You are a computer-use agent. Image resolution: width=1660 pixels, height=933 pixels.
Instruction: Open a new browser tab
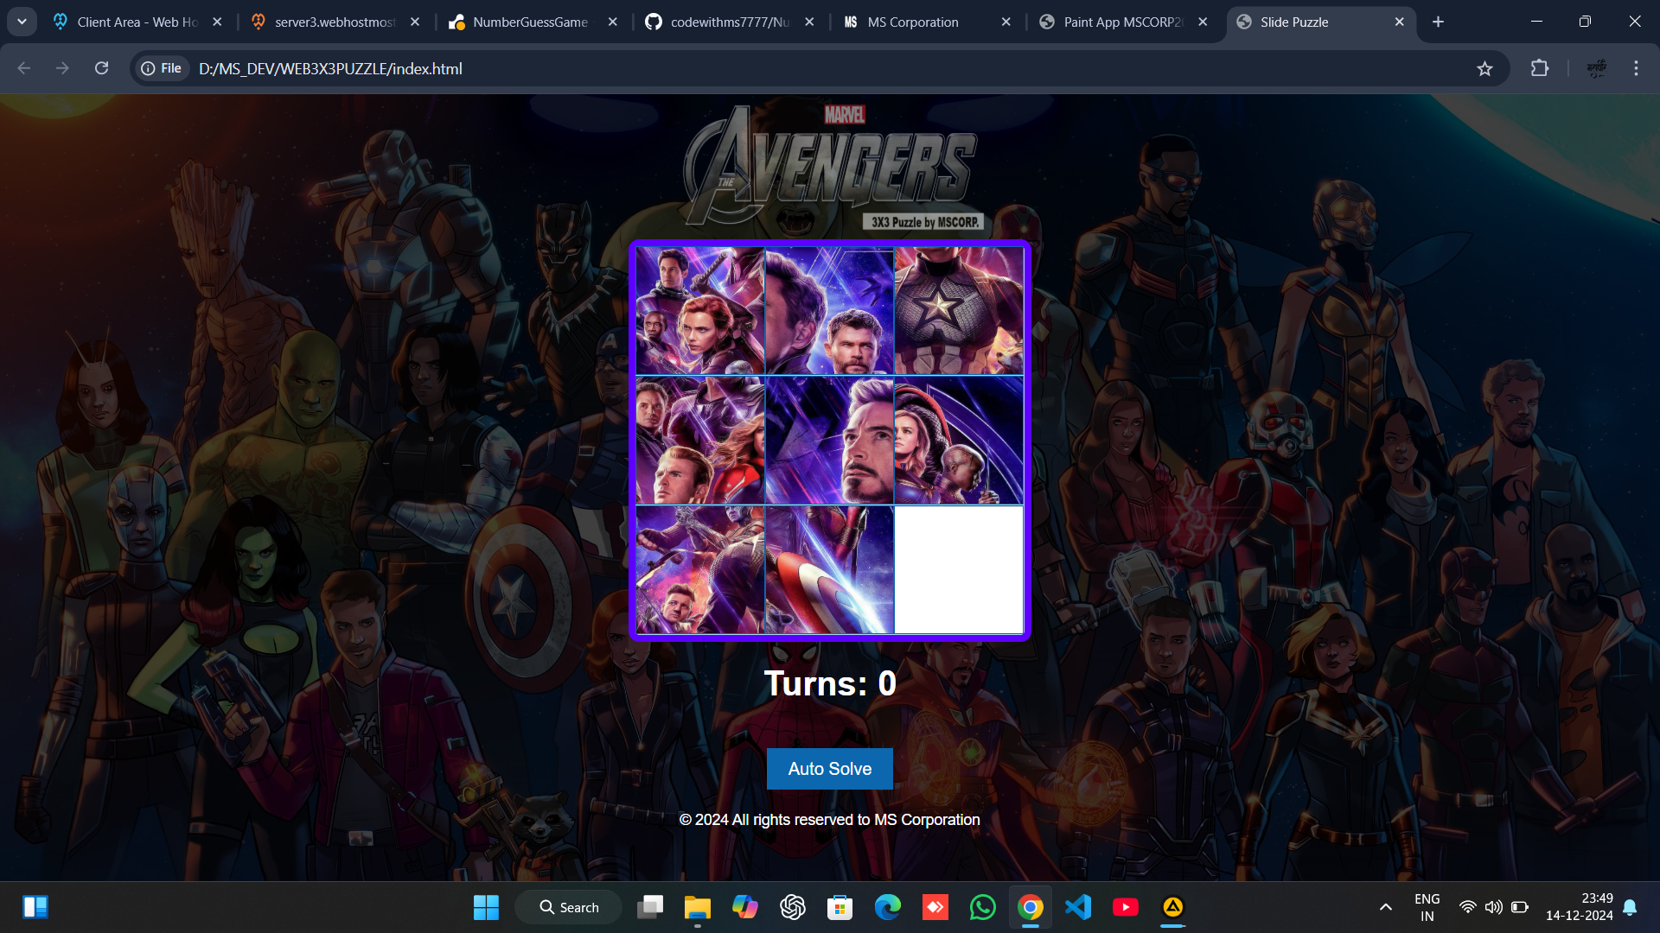point(1438,22)
